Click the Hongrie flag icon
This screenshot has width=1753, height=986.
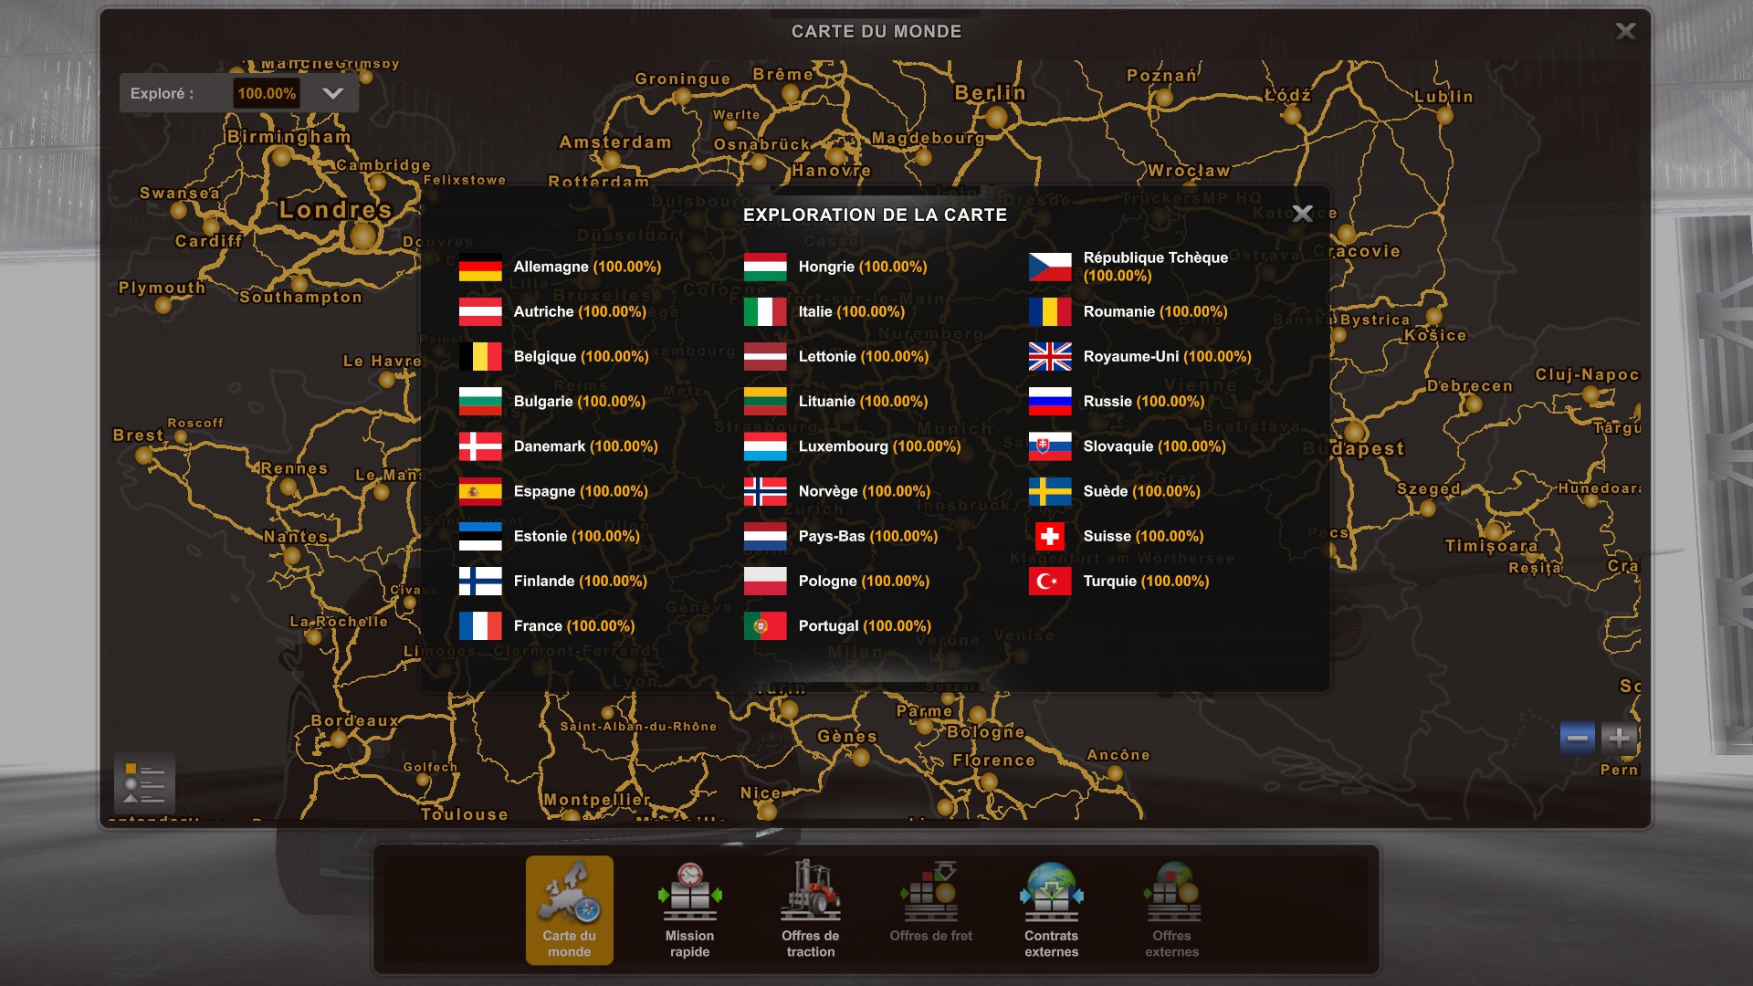point(765,267)
